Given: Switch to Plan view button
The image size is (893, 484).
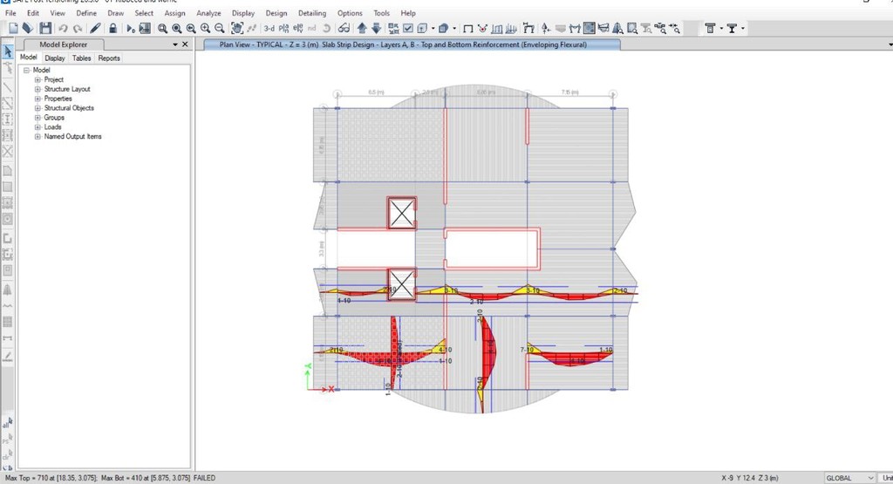Looking at the screenshot, I should tap(283, 29).
